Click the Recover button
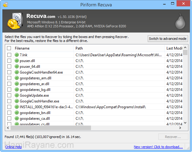The image size is (192, 152). click(x=173, y=137)
